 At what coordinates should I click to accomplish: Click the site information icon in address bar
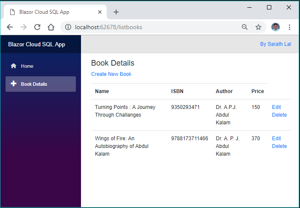tap(68, 27)
